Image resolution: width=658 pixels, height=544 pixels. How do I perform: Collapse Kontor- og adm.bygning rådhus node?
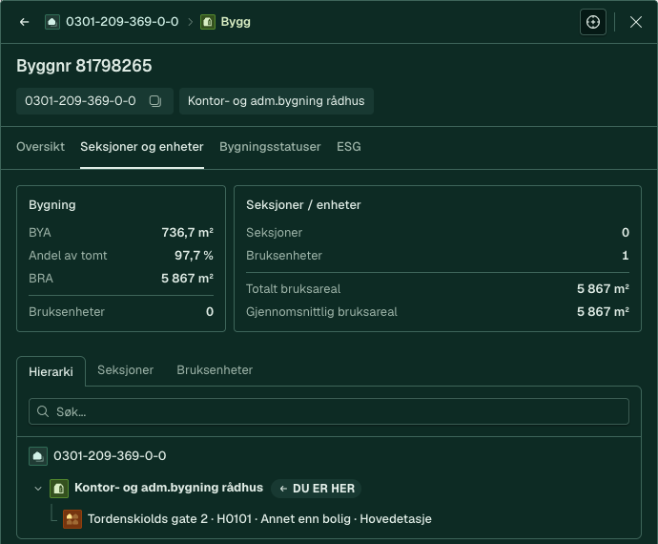coord(38,489)
